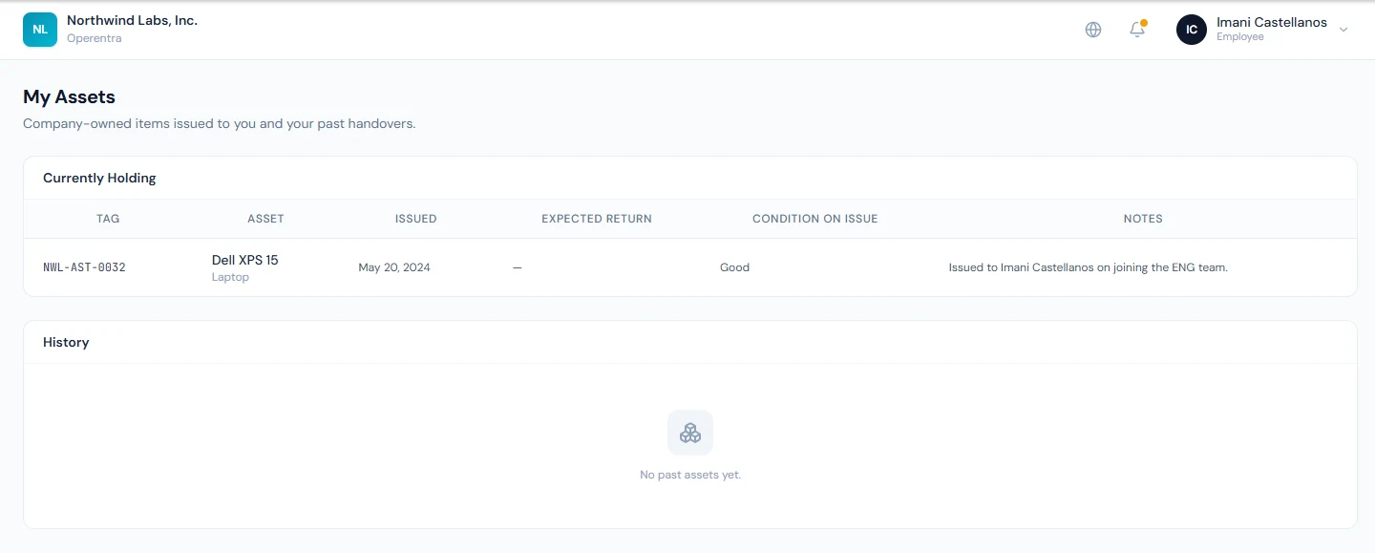1375x553 pixels.
Task: Open the globe language selector icon
Action: pos(1093,30)
